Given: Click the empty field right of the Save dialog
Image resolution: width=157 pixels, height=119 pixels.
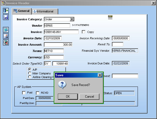Looking at the screenshot, I should 125,76.
